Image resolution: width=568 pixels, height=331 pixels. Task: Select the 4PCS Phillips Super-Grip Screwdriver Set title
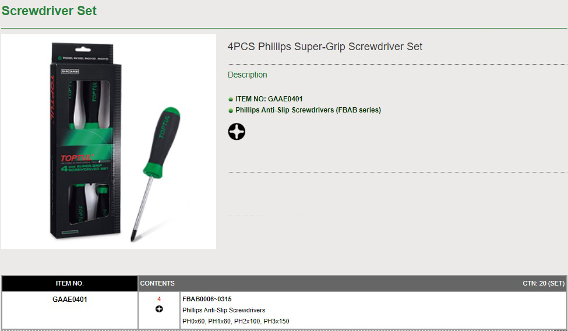[x=325, y=47]
